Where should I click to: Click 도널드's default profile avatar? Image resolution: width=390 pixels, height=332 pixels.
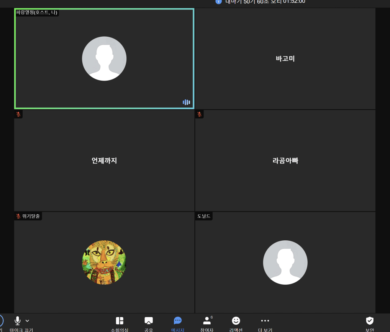coord(285,262)
